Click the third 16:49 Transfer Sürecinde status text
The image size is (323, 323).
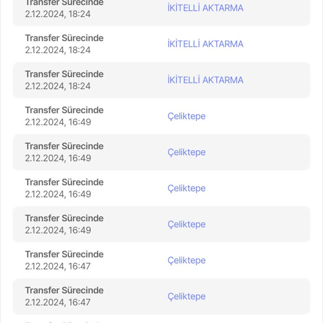tap(64, 182)
